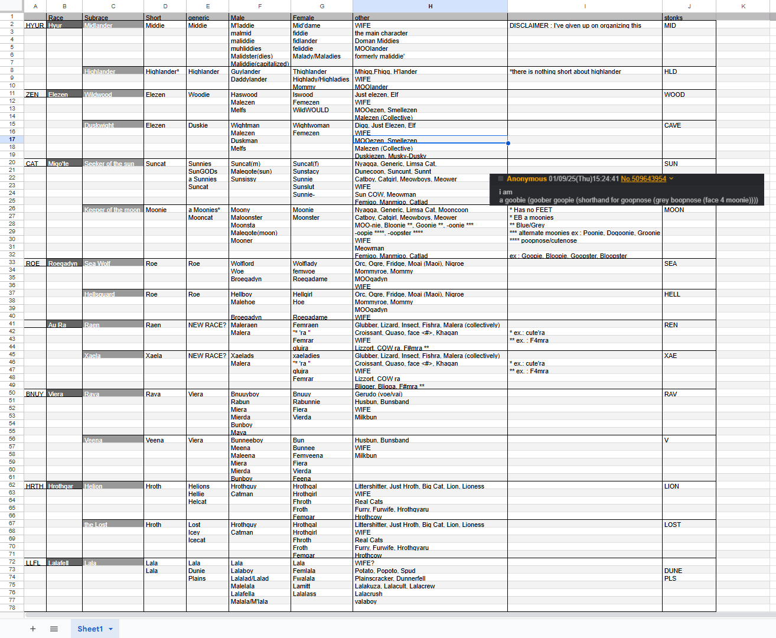Click the 'Helion' subrace cell
This screenshot has width=776, height=638.
click(113, 486)
